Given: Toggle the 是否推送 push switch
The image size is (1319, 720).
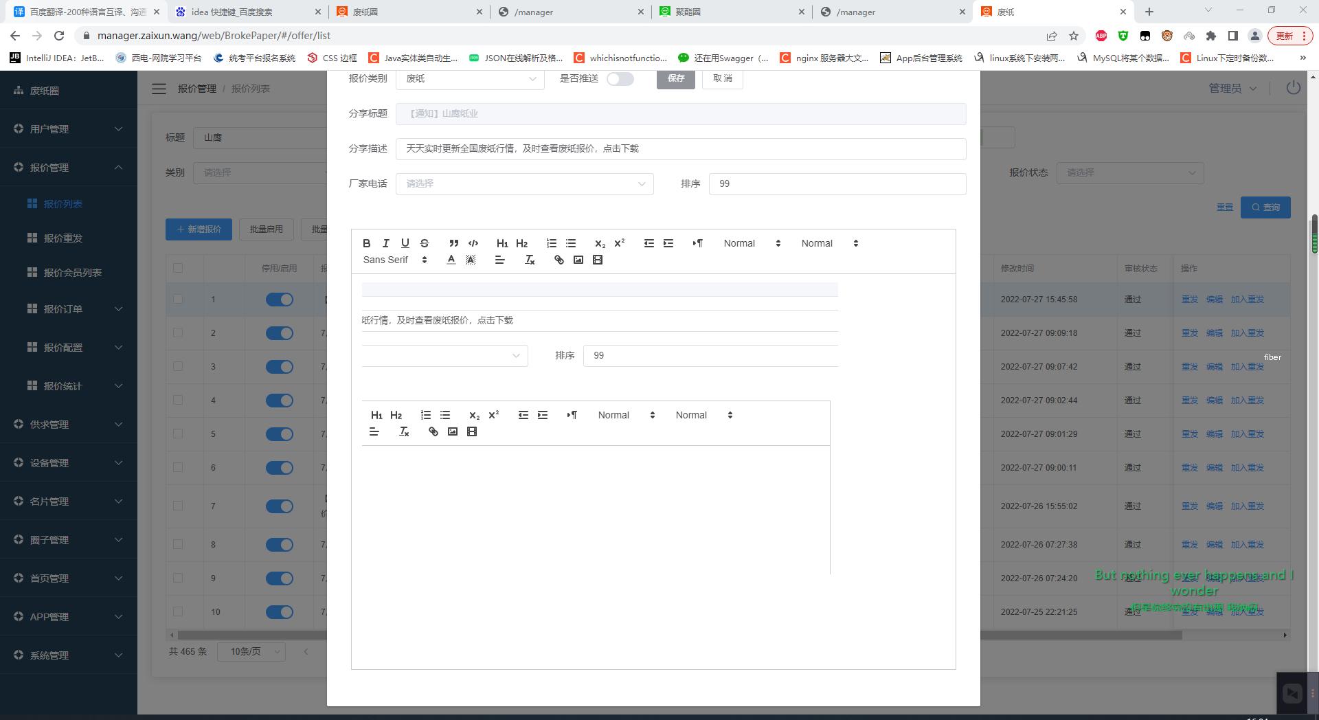Looking at the screenshot, I should (x=620, y=79).
